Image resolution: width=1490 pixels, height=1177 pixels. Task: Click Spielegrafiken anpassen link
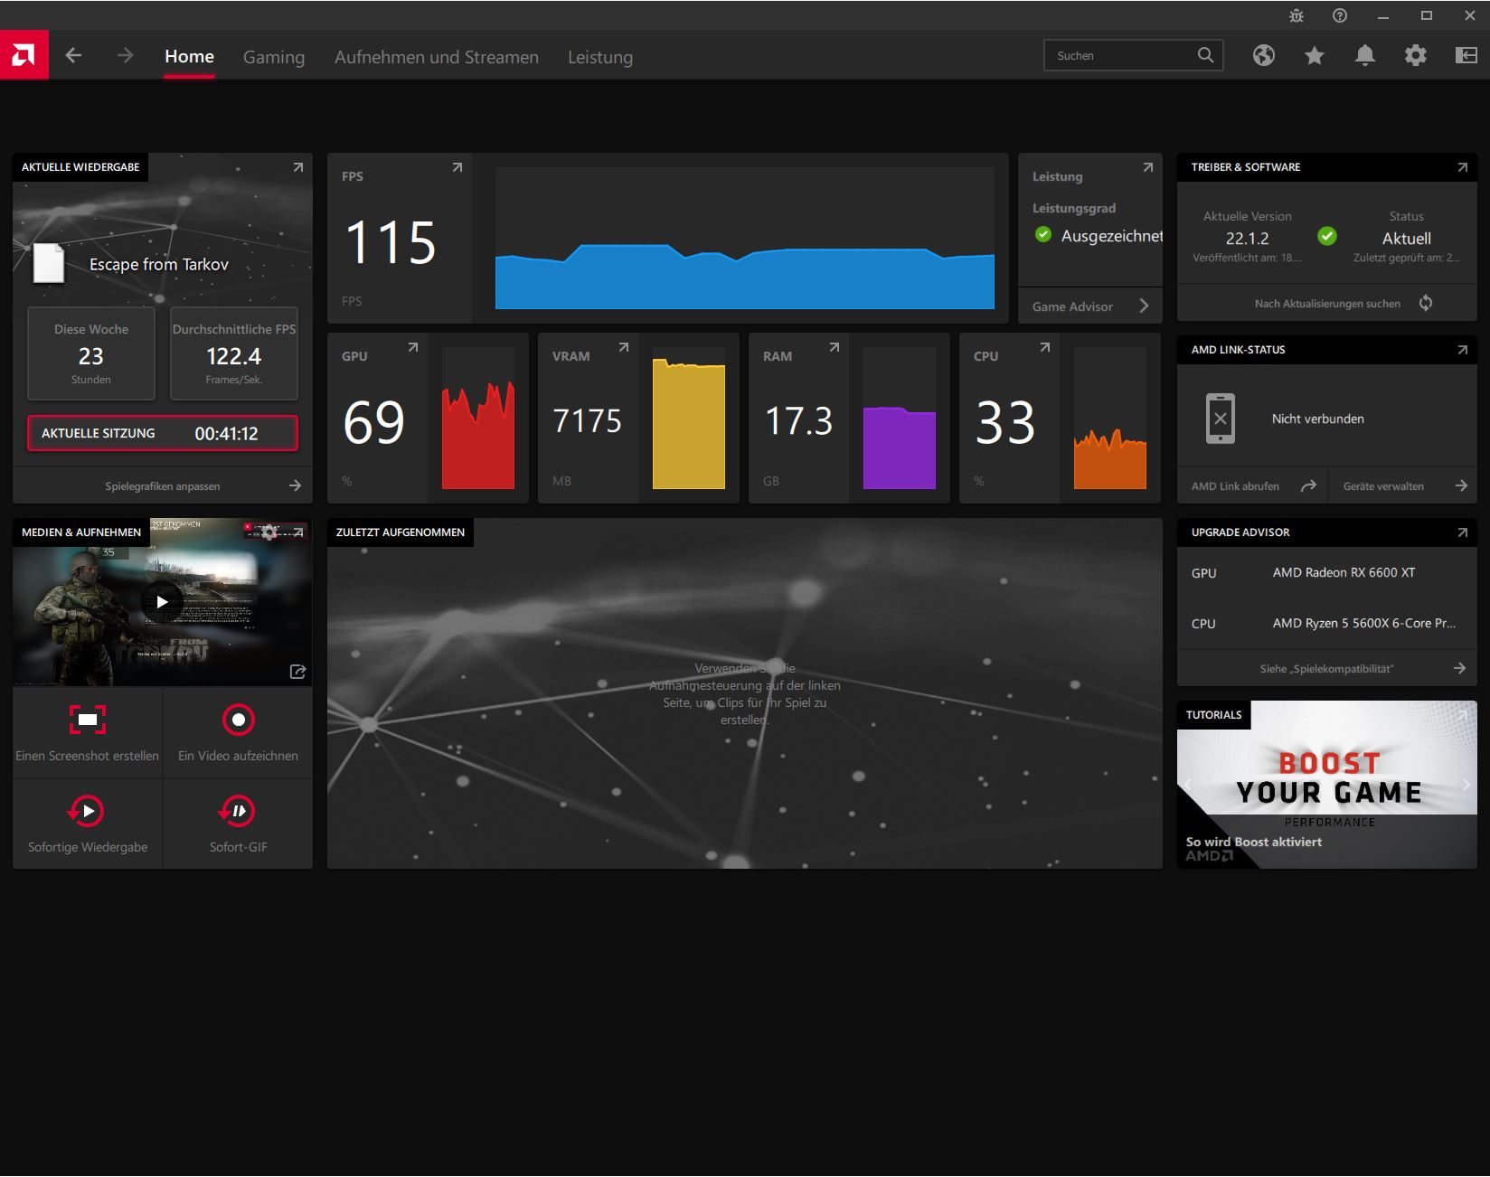pyautogui.click(x=163, y=485)
